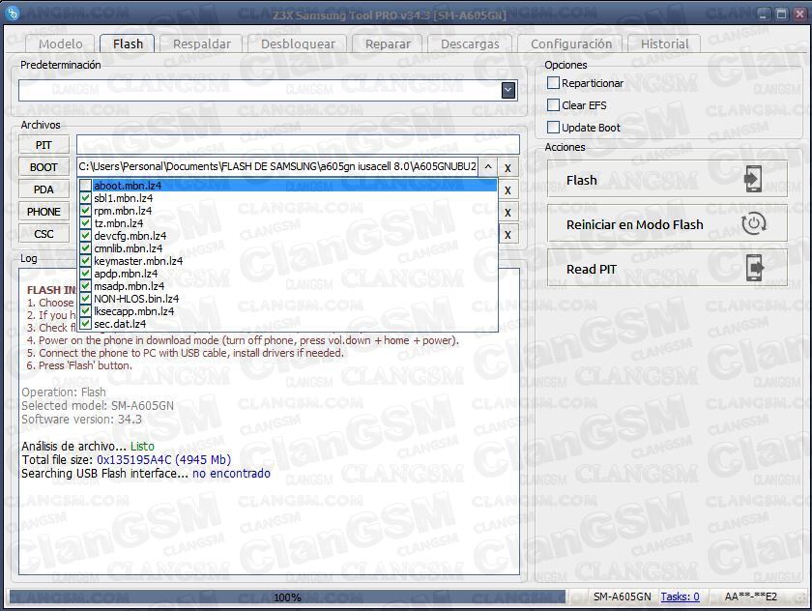Open the Tasks: 0 link

tap(680, 596)
